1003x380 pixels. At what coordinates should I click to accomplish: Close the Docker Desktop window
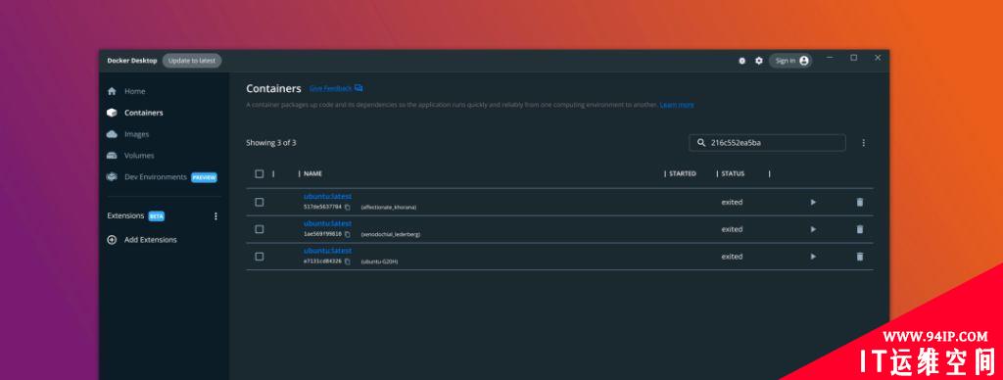pos(878,58)
